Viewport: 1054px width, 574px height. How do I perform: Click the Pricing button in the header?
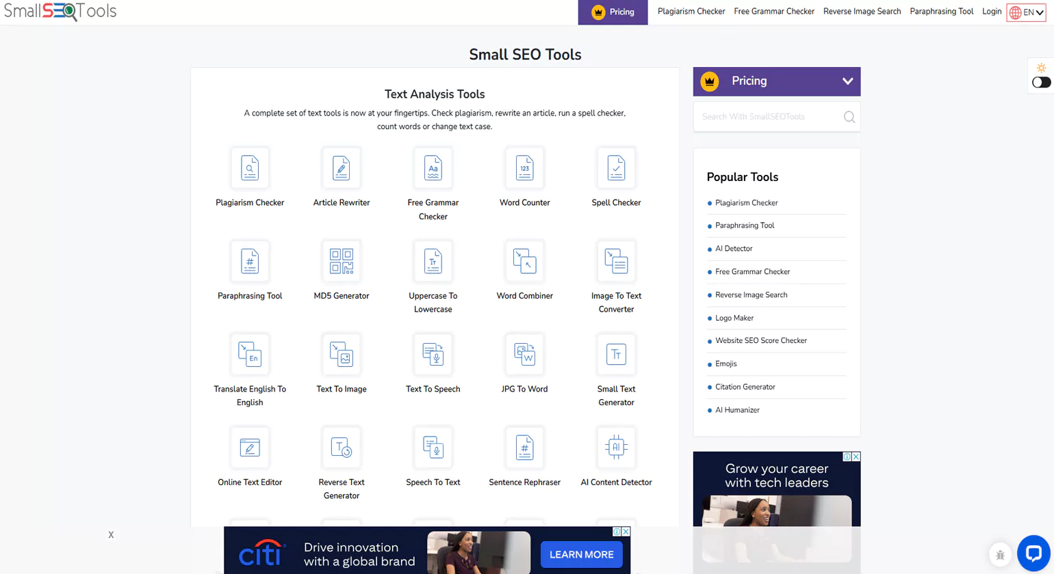(612, 12)
